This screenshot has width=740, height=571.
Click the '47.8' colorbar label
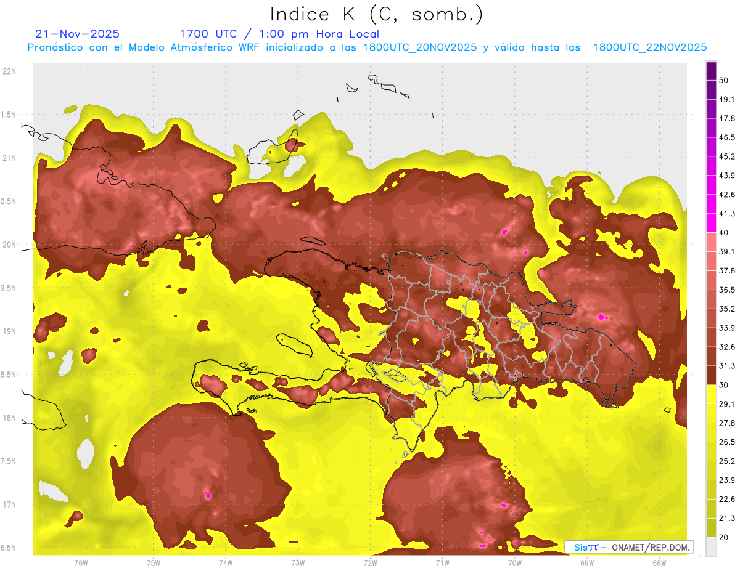tap(726, 118)
